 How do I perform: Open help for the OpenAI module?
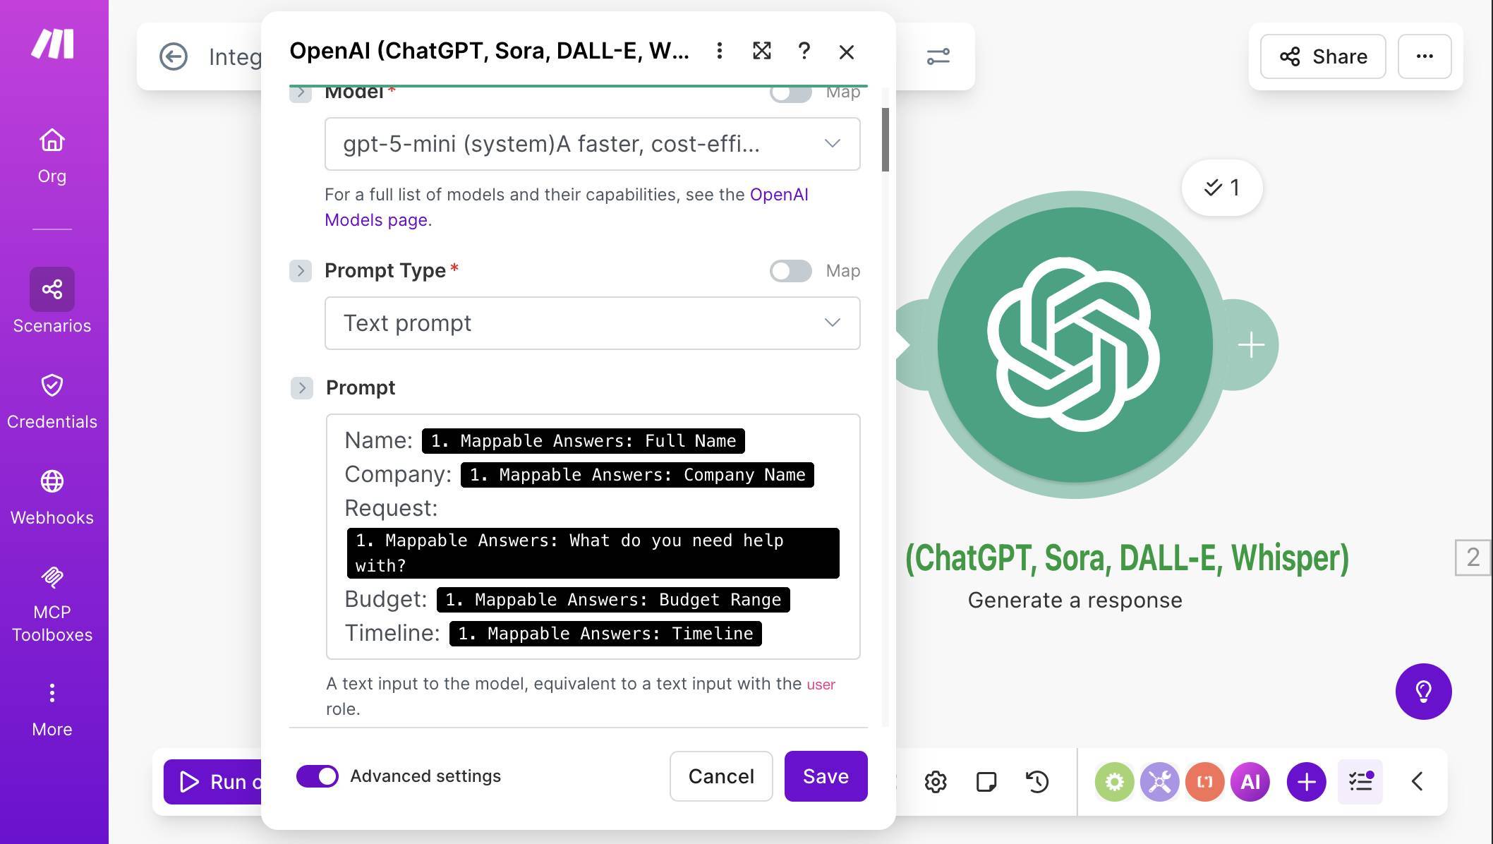coord(804,51)
